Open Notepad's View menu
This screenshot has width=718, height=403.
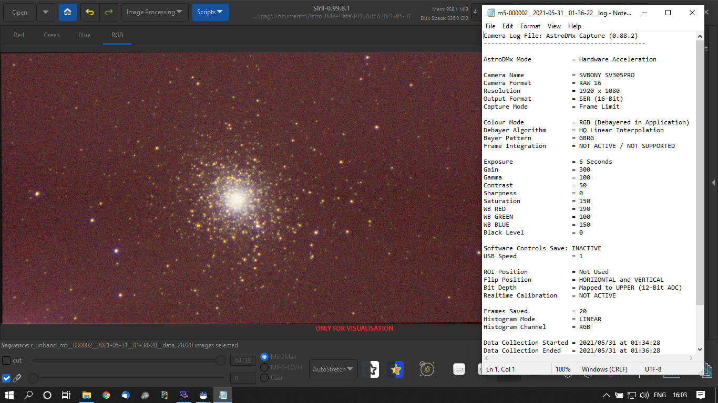coord(554,26)
